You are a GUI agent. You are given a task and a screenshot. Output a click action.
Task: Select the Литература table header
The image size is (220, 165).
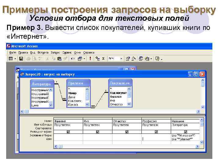point(42,84)
